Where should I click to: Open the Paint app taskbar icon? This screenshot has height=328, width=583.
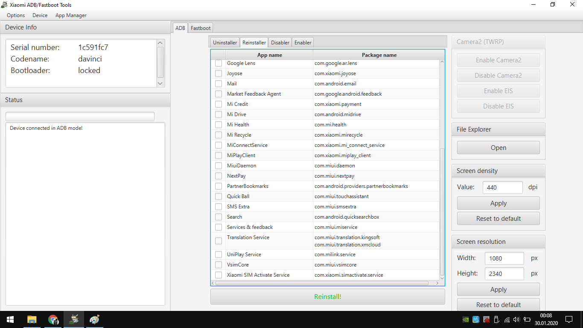(x=94, y=319)
